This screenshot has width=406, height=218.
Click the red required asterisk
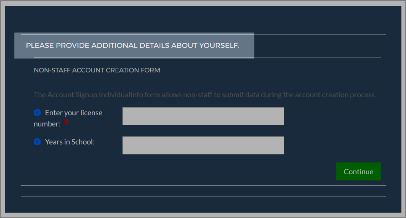coord(66,122)
